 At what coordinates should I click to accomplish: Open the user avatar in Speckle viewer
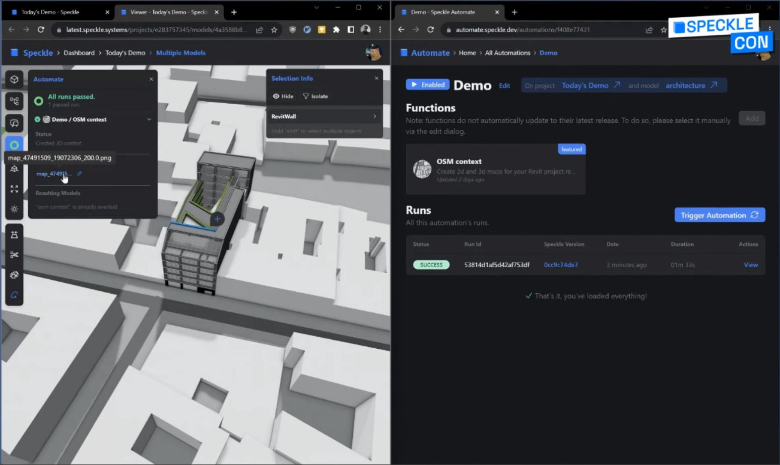(373, 52)
